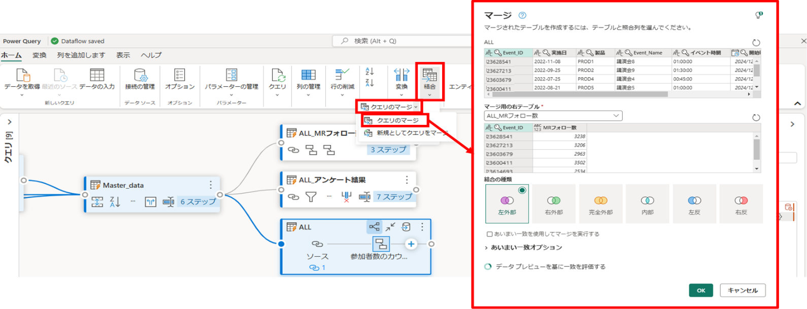Choose クエリのマージ from the dropdown menu
807x309 pixels.
tap(395, 120)
